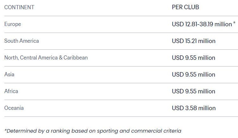Select the Oceania row label
This screenshot has height=138, width=238.
click(14, 108)
